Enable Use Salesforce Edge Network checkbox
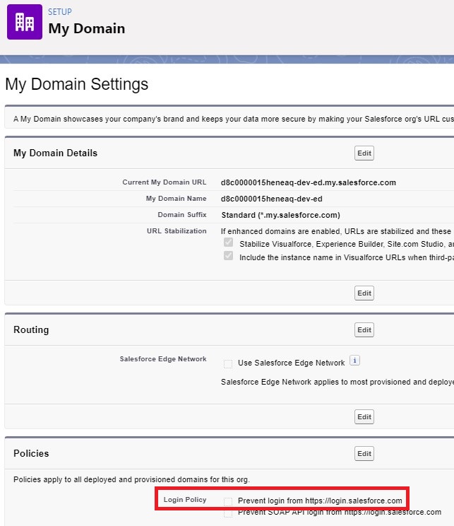Image resolution: width=454 pixels, height=526 pixels. coord(228,363)
